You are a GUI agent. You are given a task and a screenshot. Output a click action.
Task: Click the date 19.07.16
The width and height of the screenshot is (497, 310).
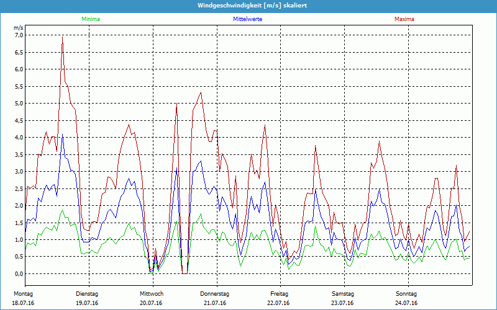point(87,303)
